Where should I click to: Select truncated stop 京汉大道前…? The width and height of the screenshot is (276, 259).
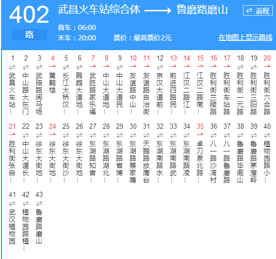tap(160, 93)
